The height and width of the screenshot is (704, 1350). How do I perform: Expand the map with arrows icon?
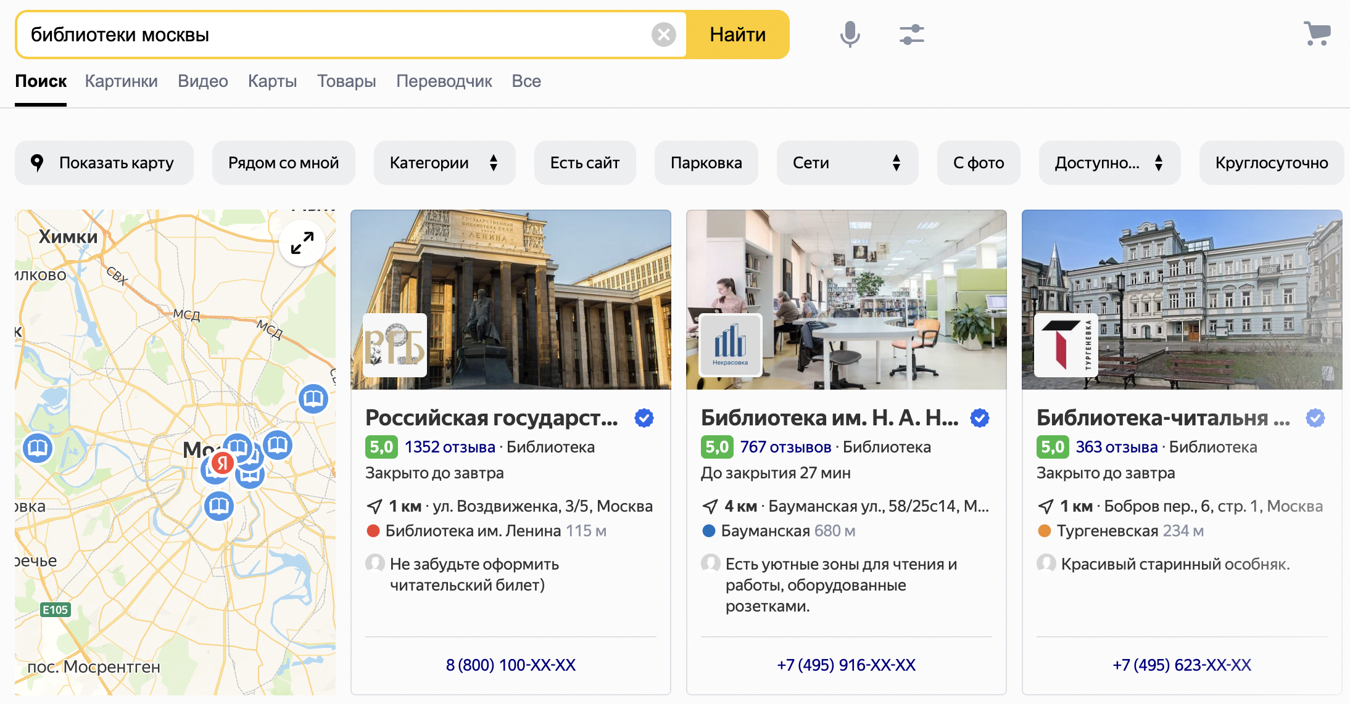point(302,243)
